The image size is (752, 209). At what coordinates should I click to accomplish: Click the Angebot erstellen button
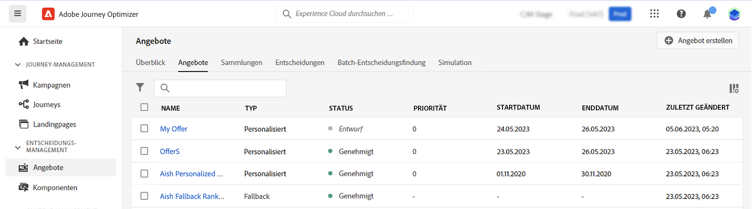(698, 40)
